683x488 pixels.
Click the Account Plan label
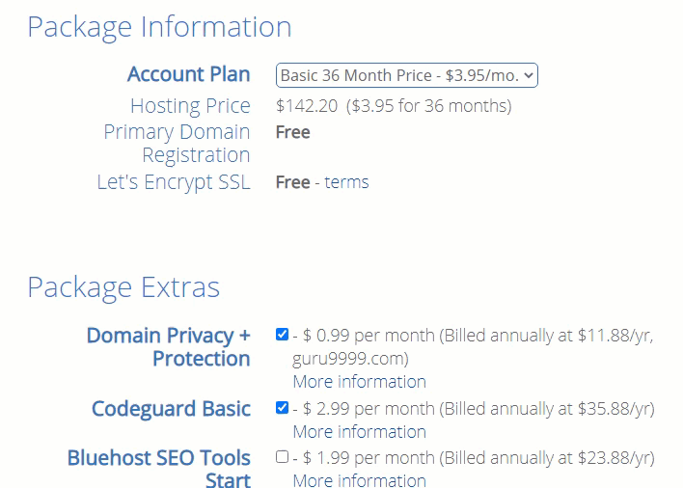[x=188, y=74]
